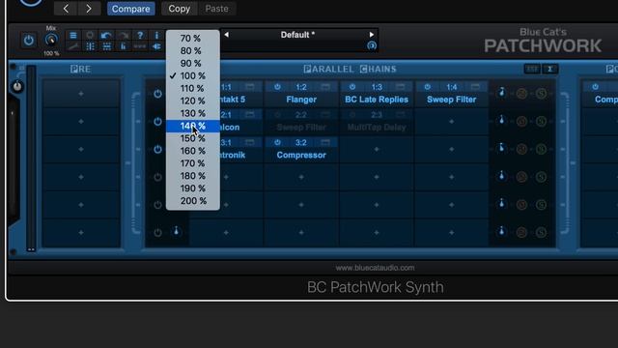Open the Compressor 3:2 plugin slot
Screen dimensions: 618x348
click(x=301, y=155)
